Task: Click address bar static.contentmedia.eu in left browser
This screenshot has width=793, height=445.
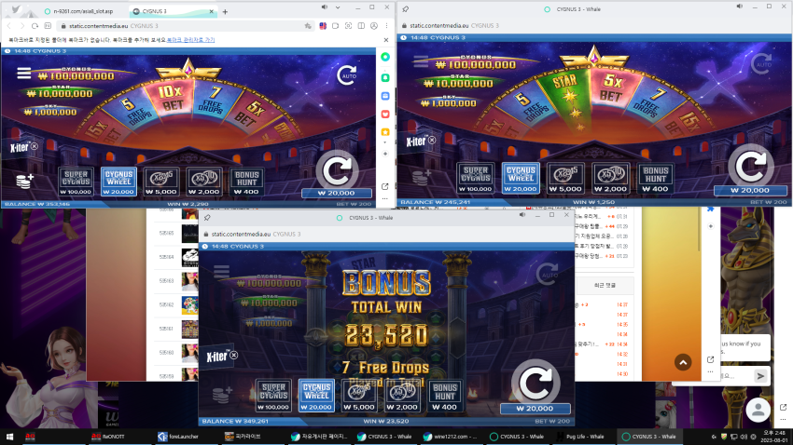Action: click(x=179, y=26)
